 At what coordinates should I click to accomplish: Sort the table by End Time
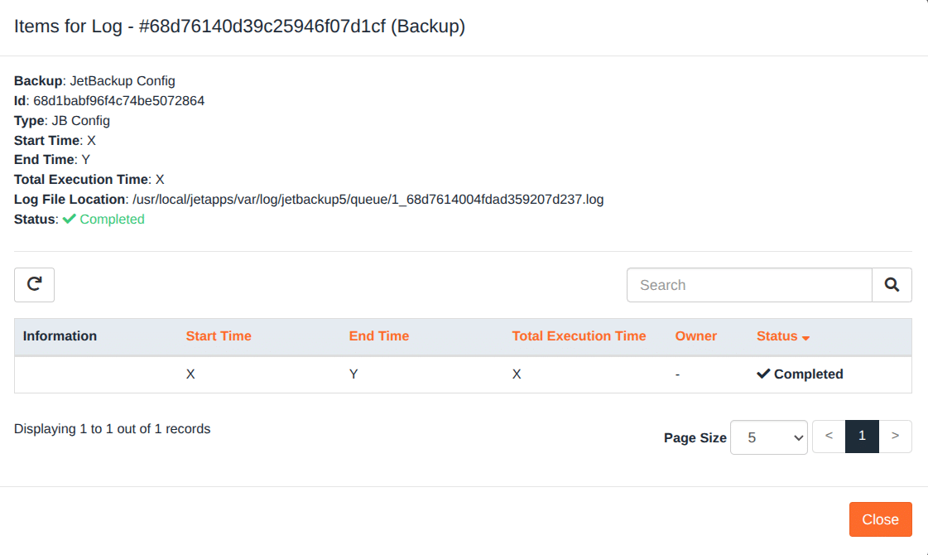(x=379, y=336)
